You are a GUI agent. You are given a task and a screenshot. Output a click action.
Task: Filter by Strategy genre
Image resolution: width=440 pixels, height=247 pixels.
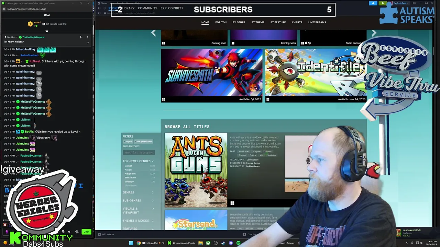coord(129,181)
